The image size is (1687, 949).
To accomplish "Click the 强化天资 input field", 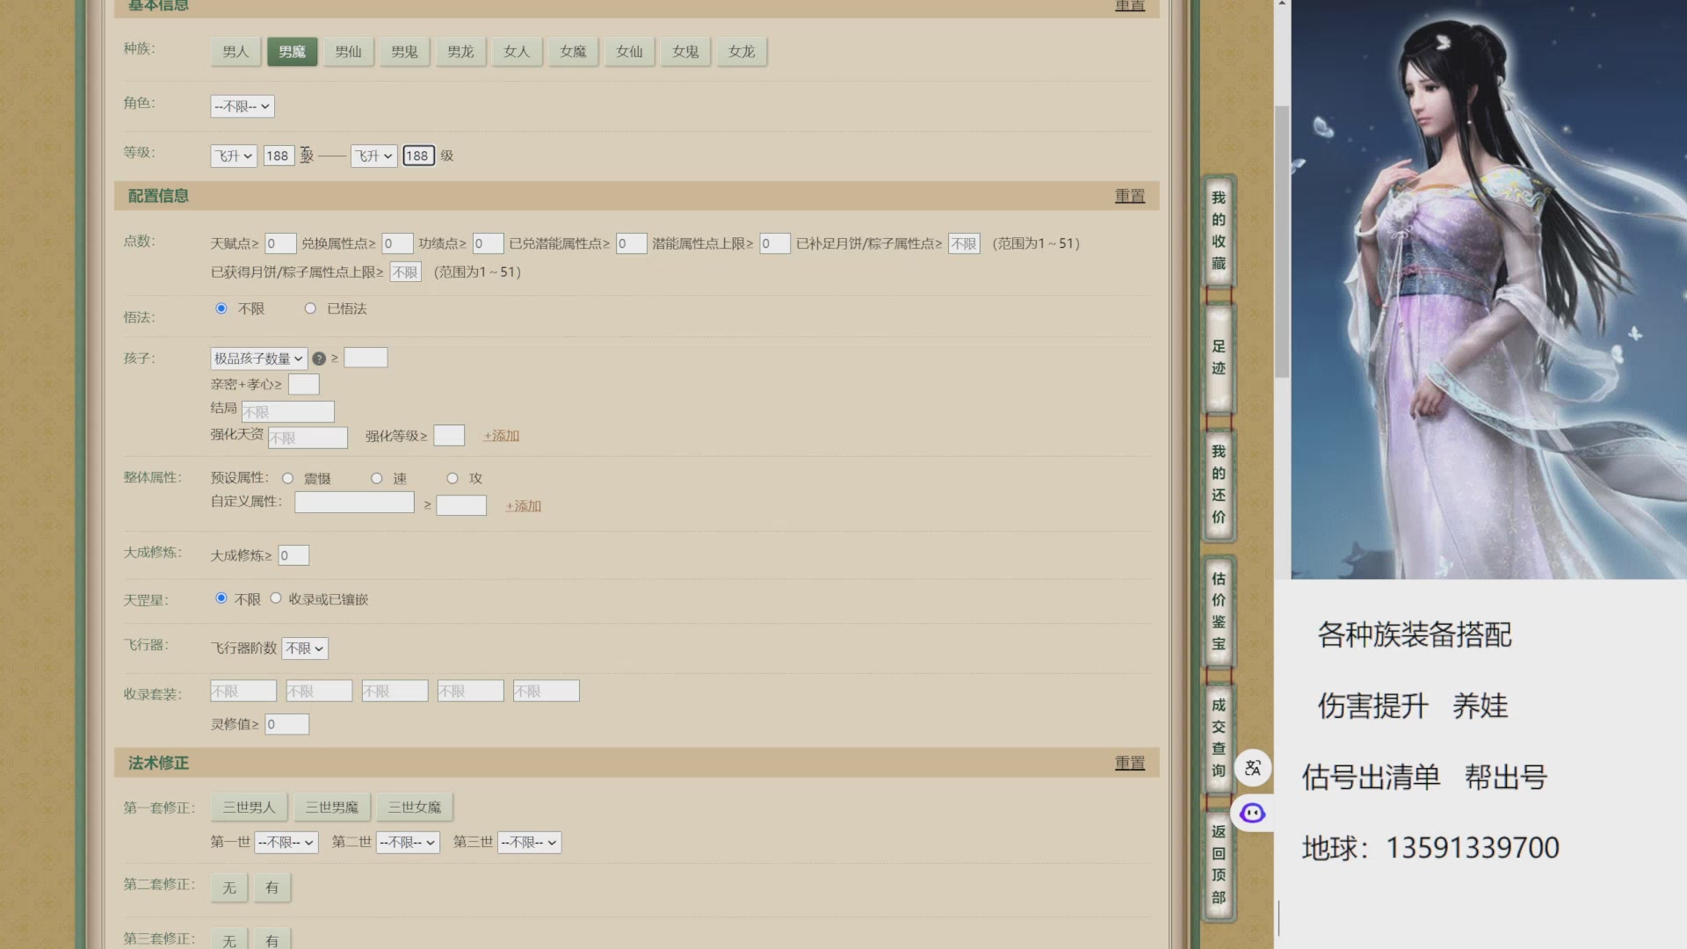I will [x=308, y=438].
